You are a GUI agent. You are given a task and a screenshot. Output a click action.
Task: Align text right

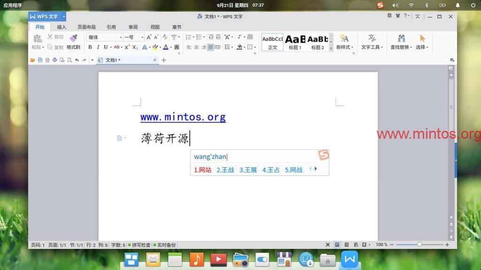pos(204,47)
